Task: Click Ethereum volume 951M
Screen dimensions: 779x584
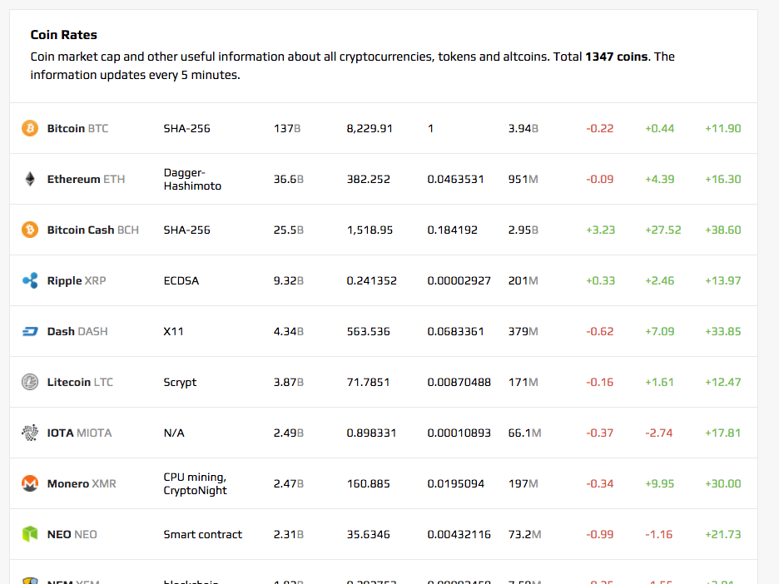Action: coord(523,179)
